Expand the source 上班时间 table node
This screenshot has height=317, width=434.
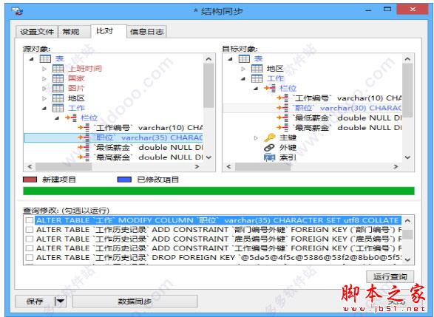(x=44, y=69)
